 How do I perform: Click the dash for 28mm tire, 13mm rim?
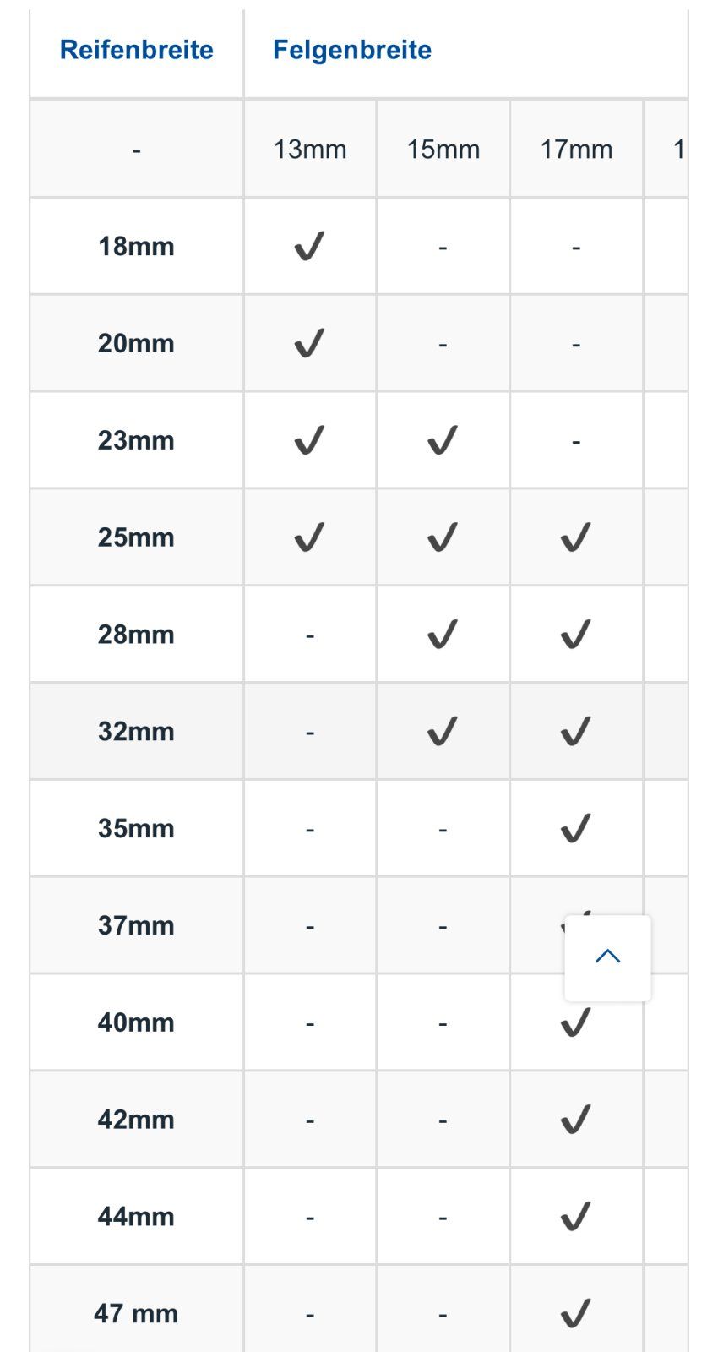[x=310, y=635]
